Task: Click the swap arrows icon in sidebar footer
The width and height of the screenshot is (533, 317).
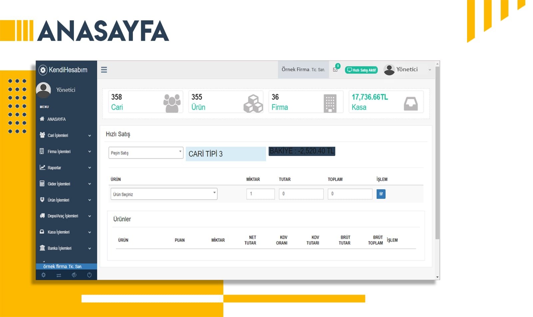Action: coord(59,275)
